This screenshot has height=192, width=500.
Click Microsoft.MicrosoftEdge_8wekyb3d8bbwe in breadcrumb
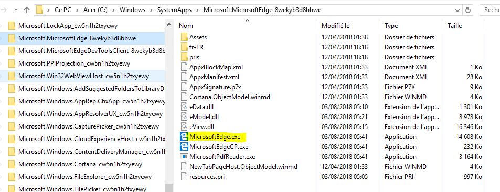click(262, 10)
